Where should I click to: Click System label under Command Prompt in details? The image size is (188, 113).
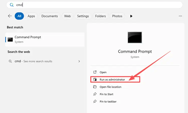coord(135,57)
